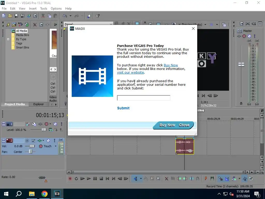
Task: Click the Buy Now link in dialog text
Action: point(171,65)
